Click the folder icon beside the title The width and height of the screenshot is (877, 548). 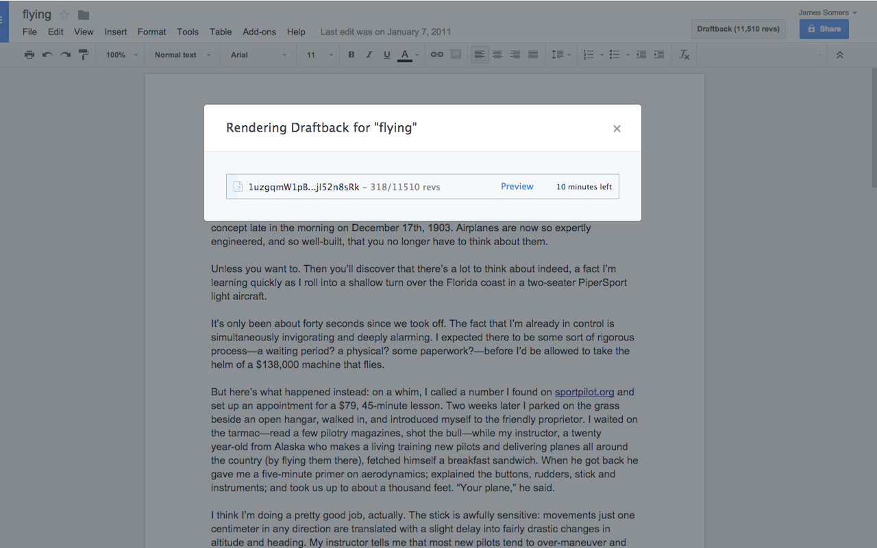tap(84, 15)
